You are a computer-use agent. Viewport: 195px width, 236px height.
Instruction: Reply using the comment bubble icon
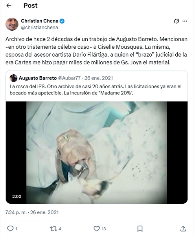click(x=10, y=229)
